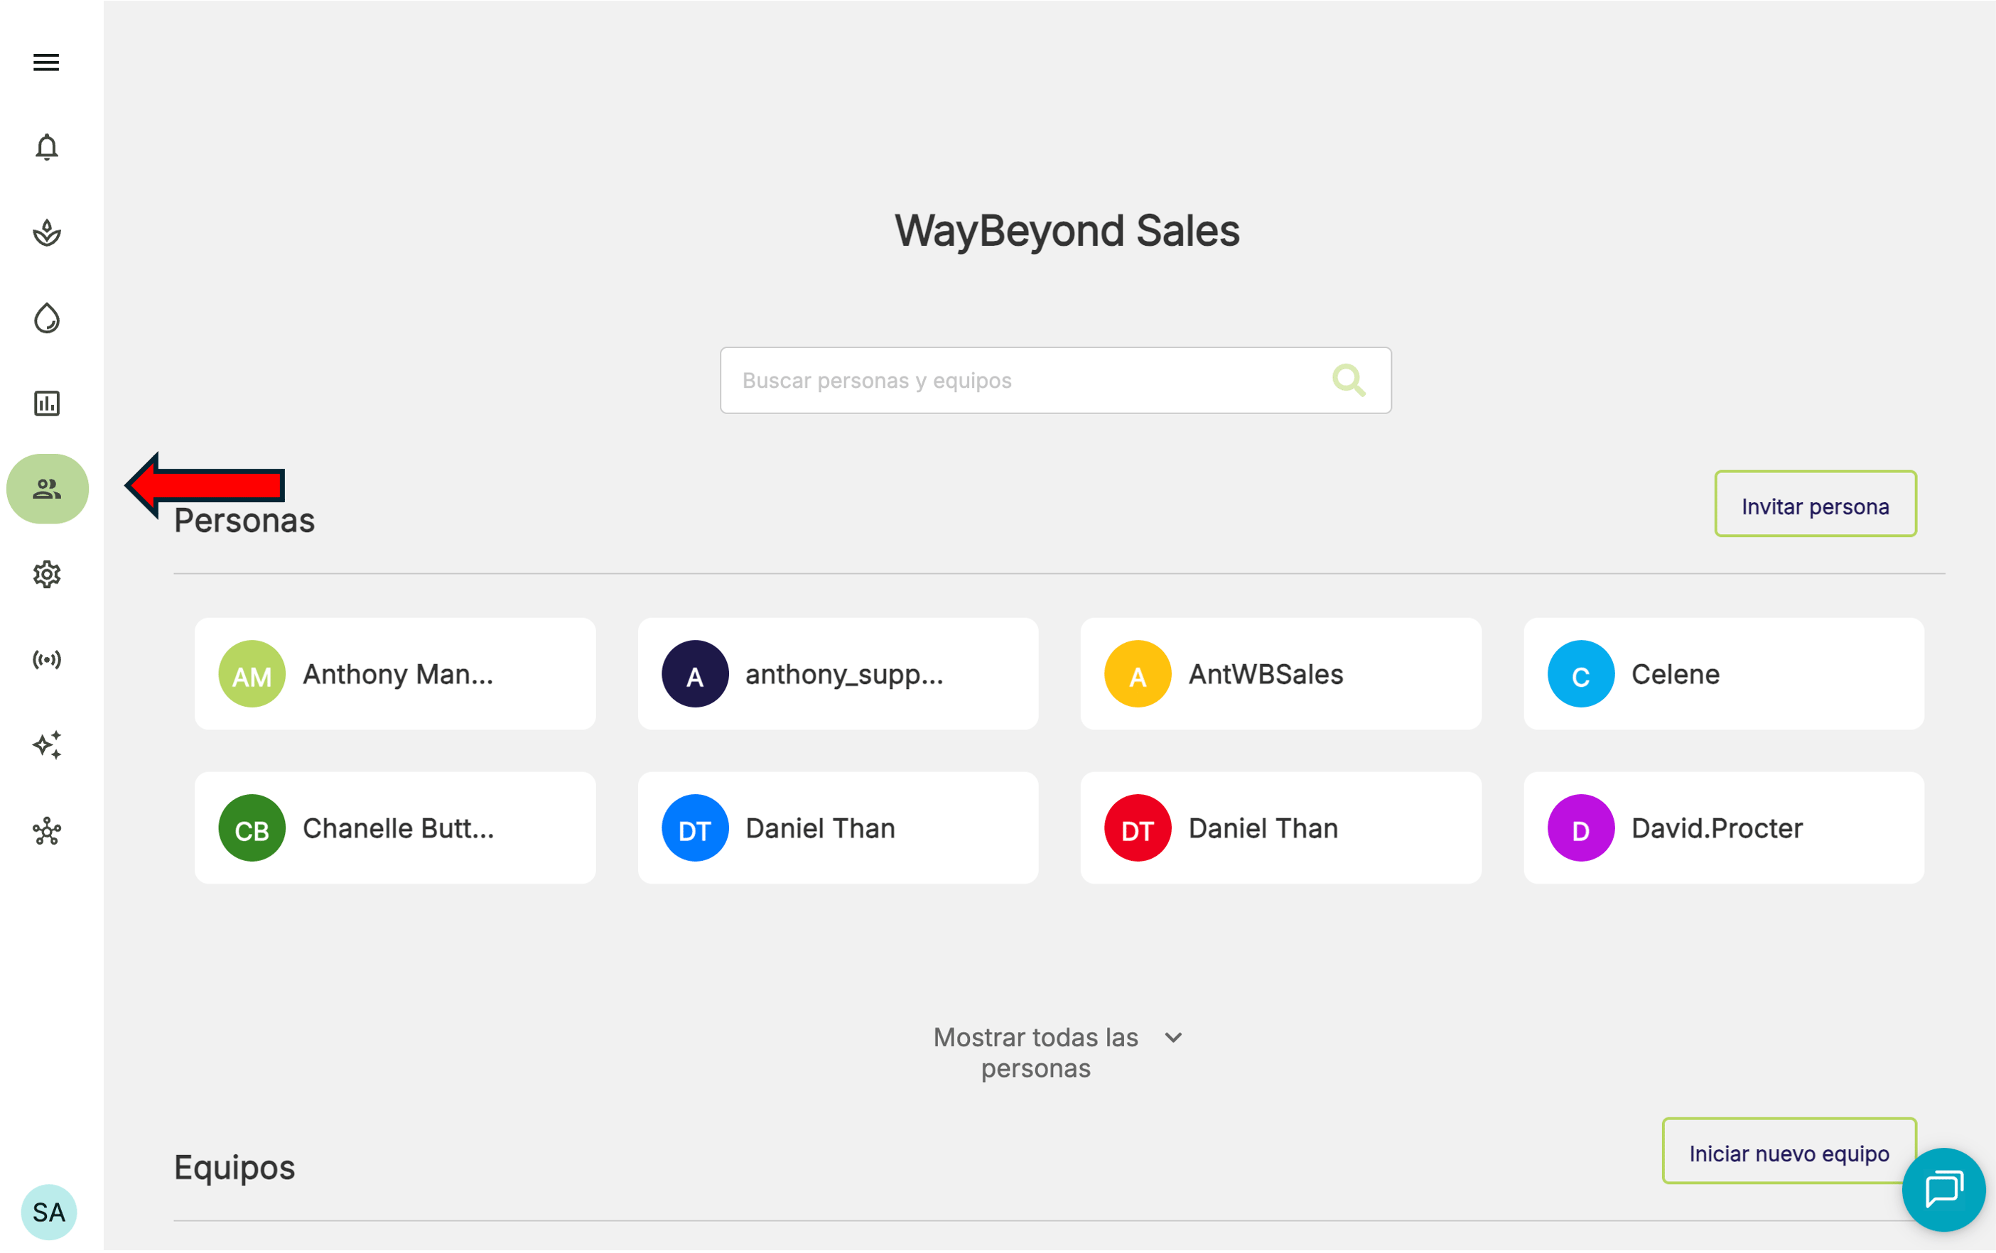Open the David.Procter name

(x=1717, y=829)
